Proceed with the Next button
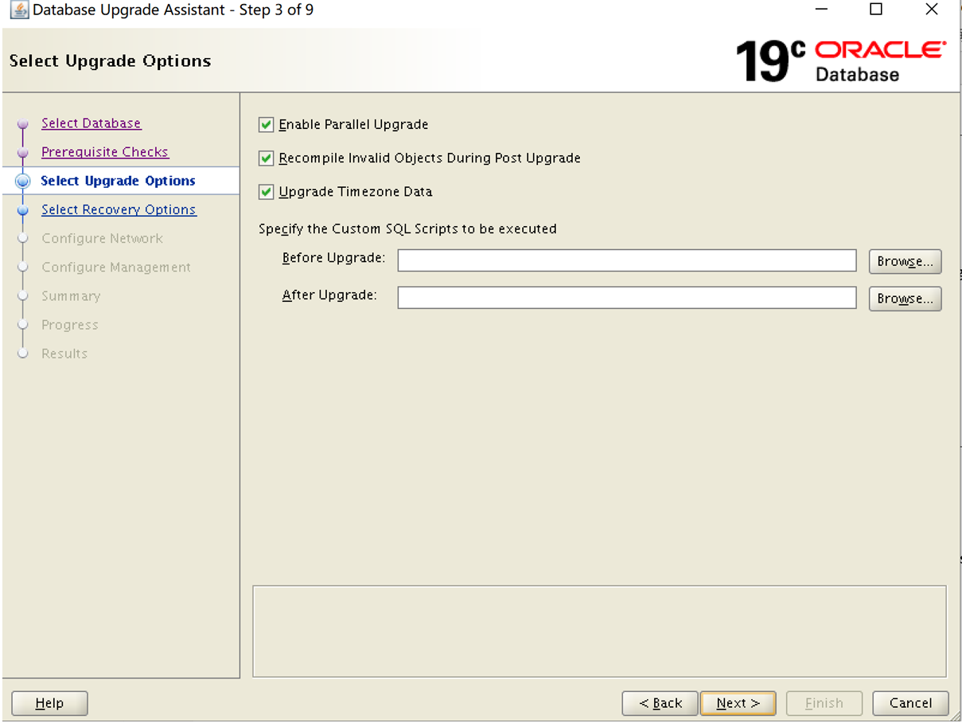This screenshot has height=723, width=962. tap(738, 703)
